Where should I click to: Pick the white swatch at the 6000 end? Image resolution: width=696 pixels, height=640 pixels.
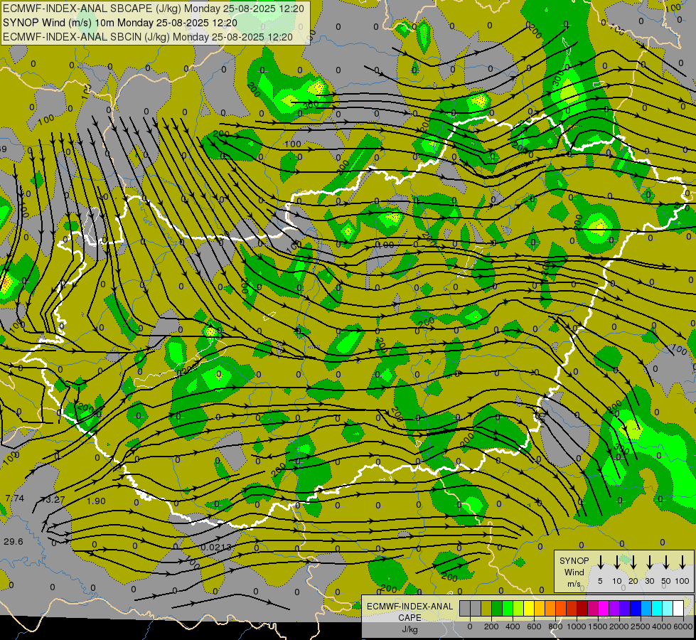[x=679, y=608]
